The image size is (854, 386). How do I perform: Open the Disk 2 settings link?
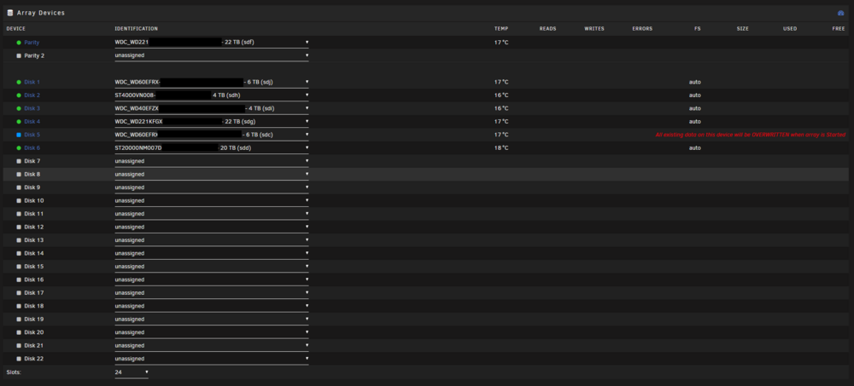32,95
